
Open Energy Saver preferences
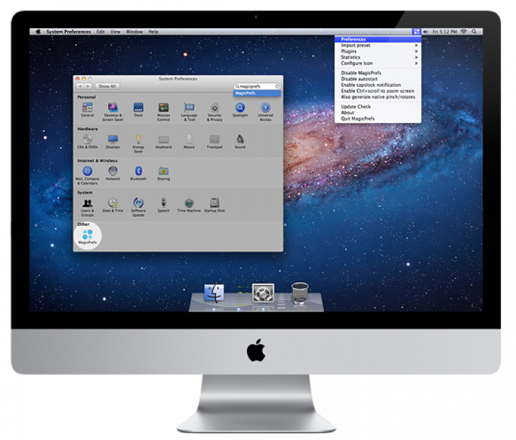point(138,144)
